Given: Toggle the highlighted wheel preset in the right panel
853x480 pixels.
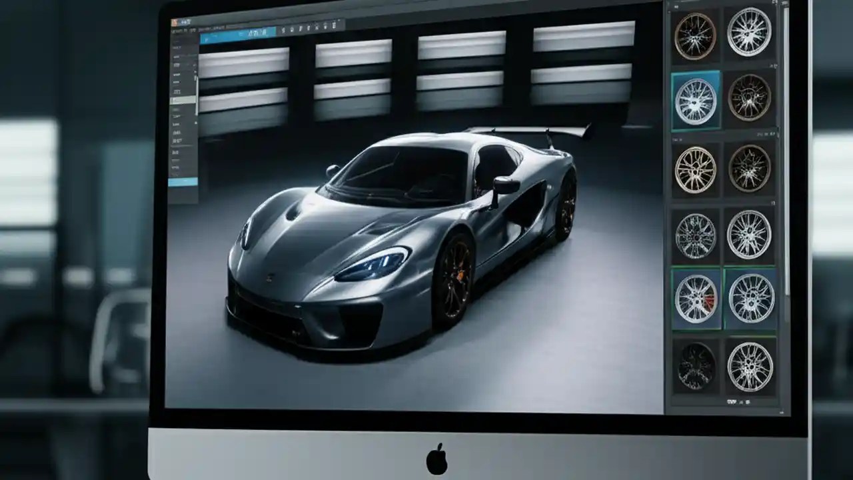Looking at the screenshot, I should (696, 100).
